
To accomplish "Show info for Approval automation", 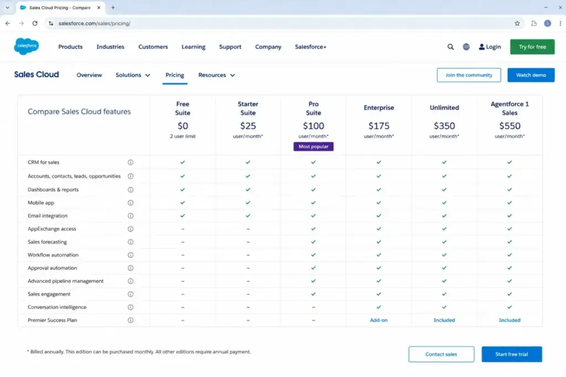I will pos(130,268).
